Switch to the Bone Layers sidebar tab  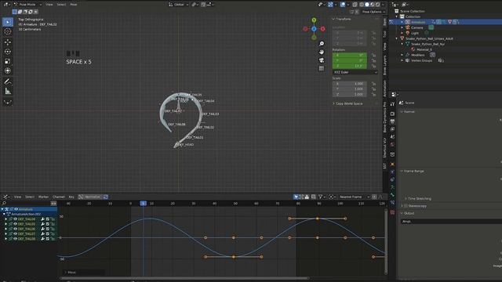pos(385,65)
